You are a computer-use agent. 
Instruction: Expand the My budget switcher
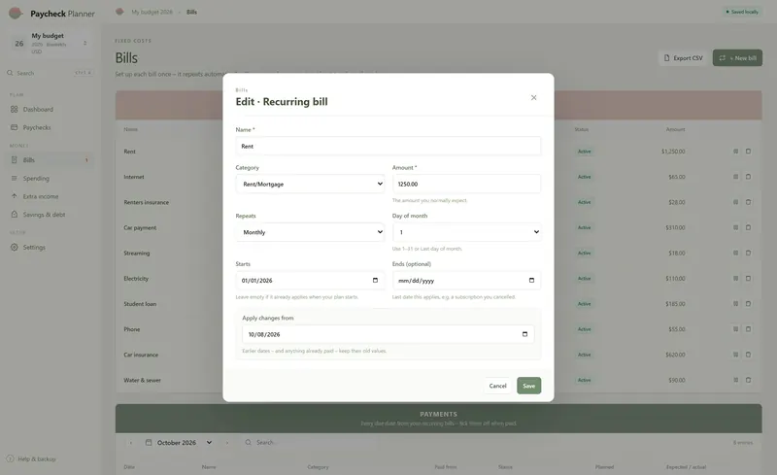tap(50, 43)
